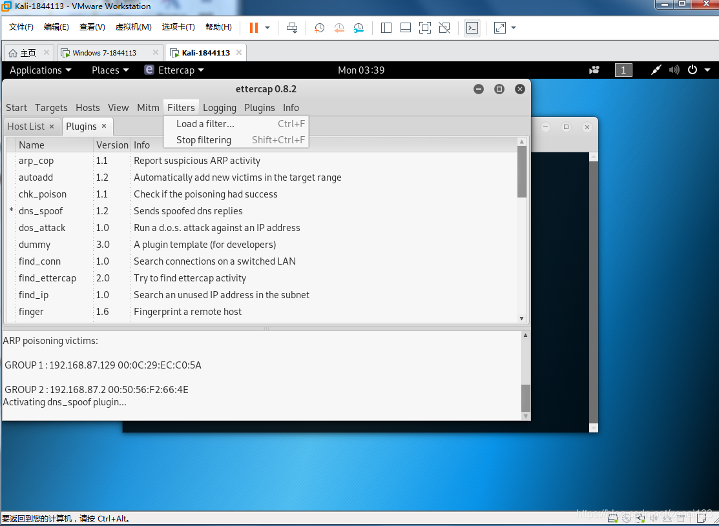Choose Load a filter... from Filters menu
This screenshot has width=719, height=526.
pyautogui.click(x=236, y=124)
